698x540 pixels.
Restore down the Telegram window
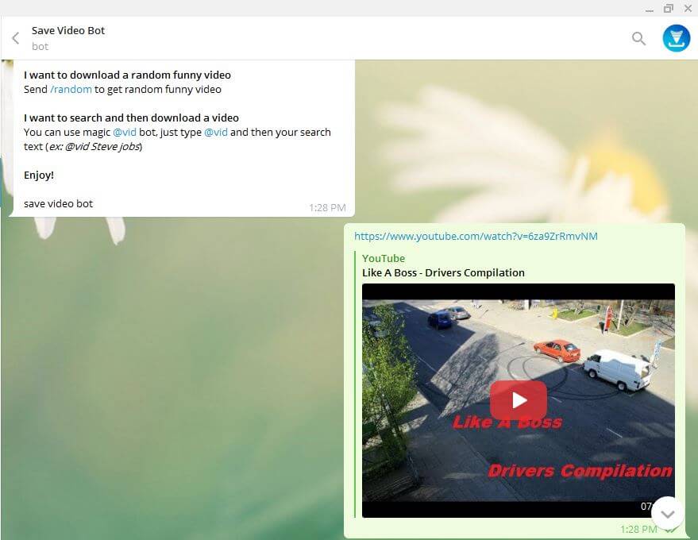click(x=668, y=9)
